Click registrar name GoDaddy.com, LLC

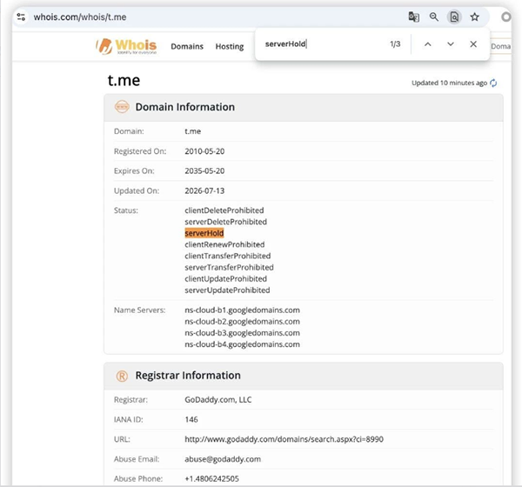218,399
